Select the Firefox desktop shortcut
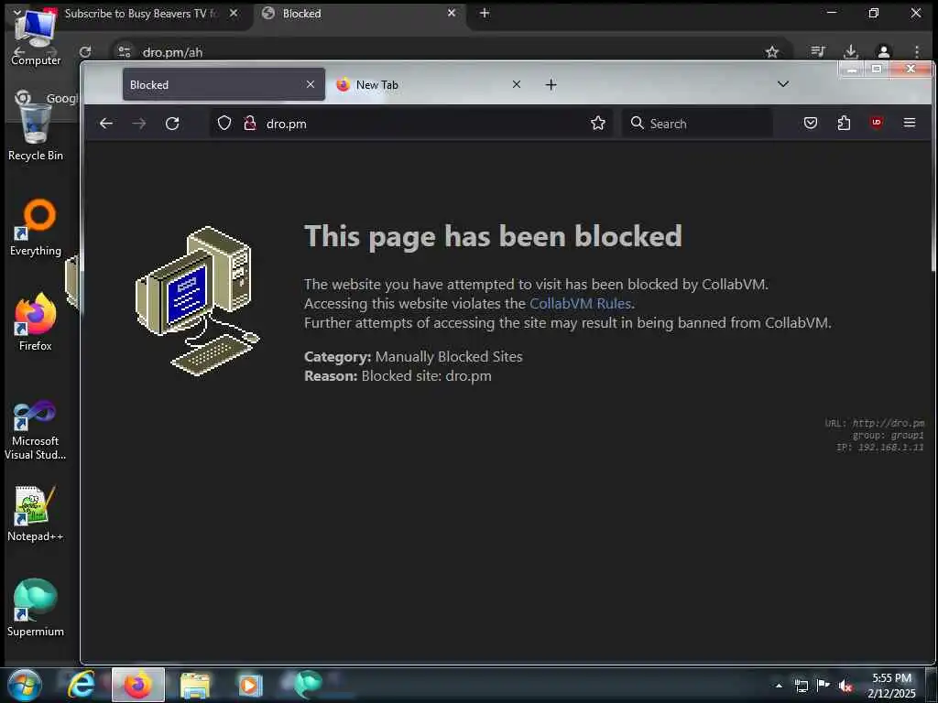Viewport: 938px width, 703px height. [36, 323]
